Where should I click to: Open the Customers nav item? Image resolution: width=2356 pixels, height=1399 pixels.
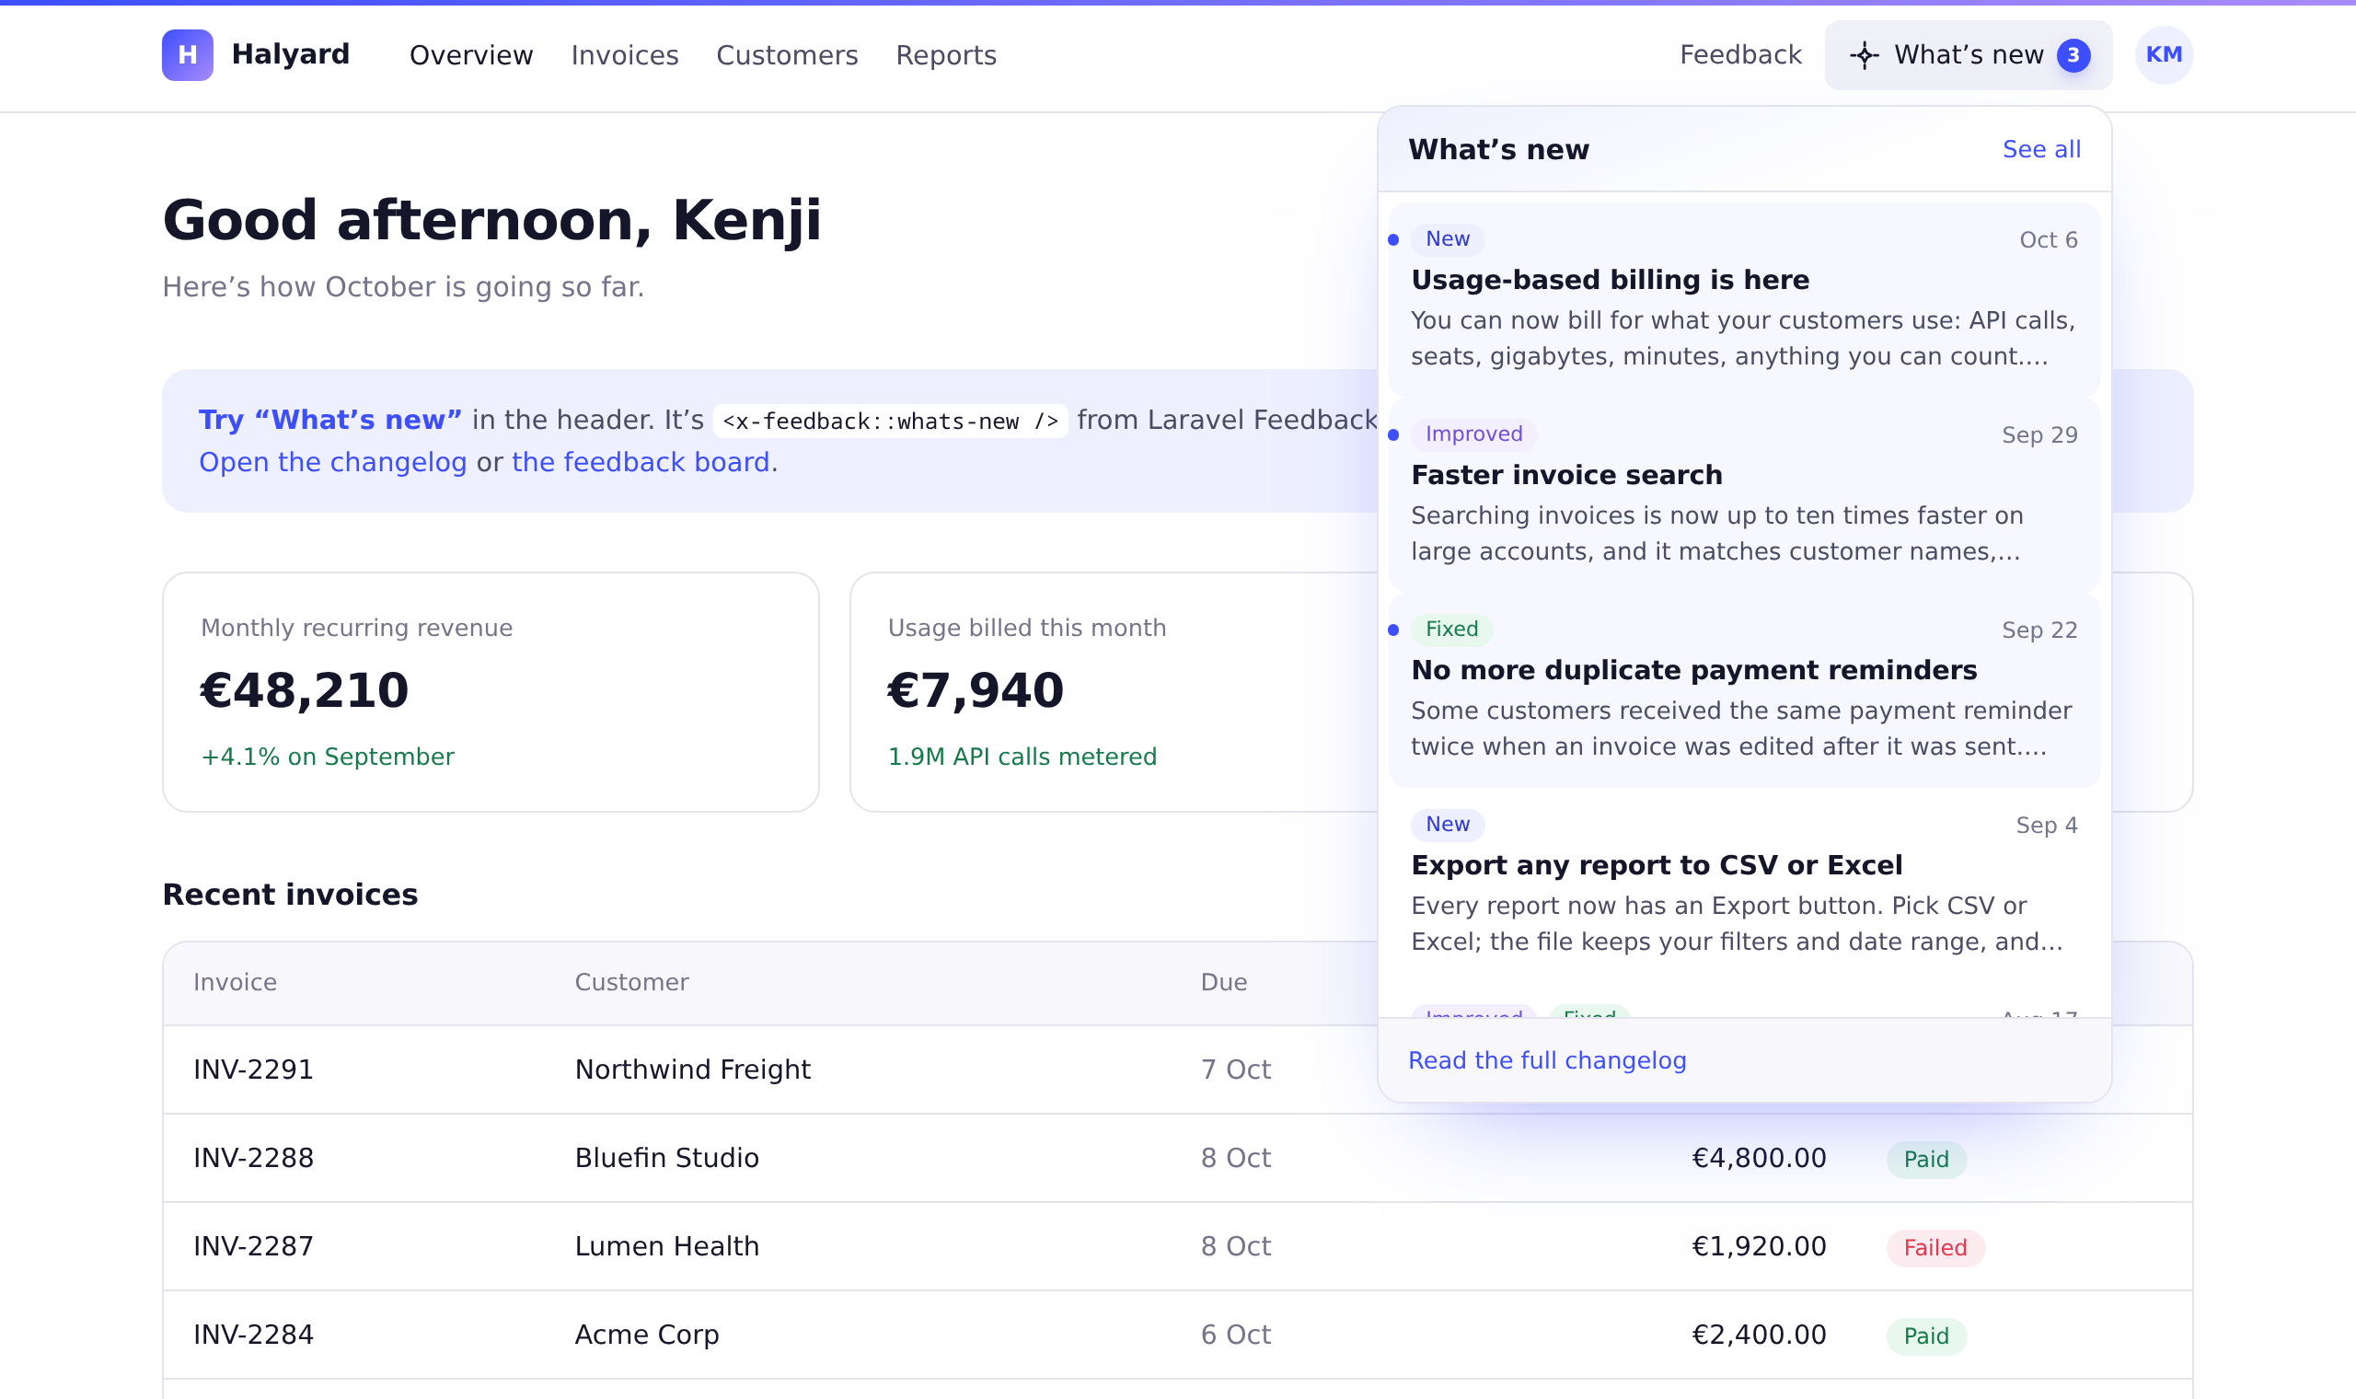(x=787, y=55)
